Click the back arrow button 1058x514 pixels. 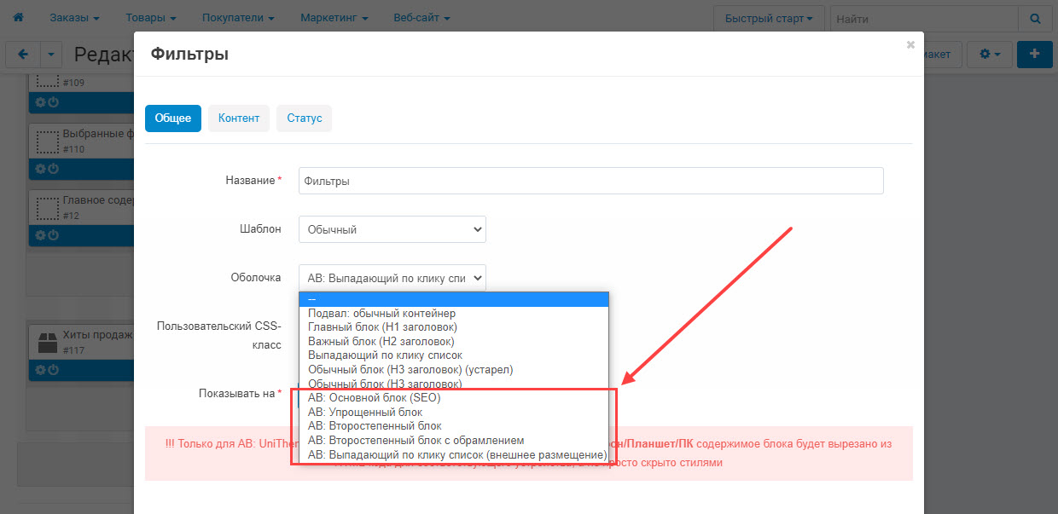click(x=22, y=54)
